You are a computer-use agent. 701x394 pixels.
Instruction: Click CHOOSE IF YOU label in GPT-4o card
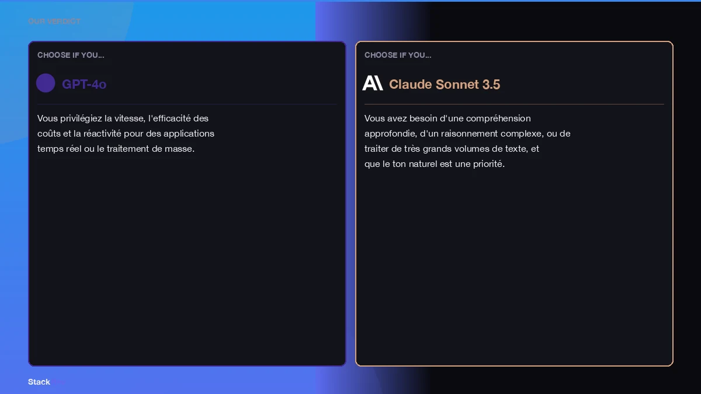click(x=71, y=55)
